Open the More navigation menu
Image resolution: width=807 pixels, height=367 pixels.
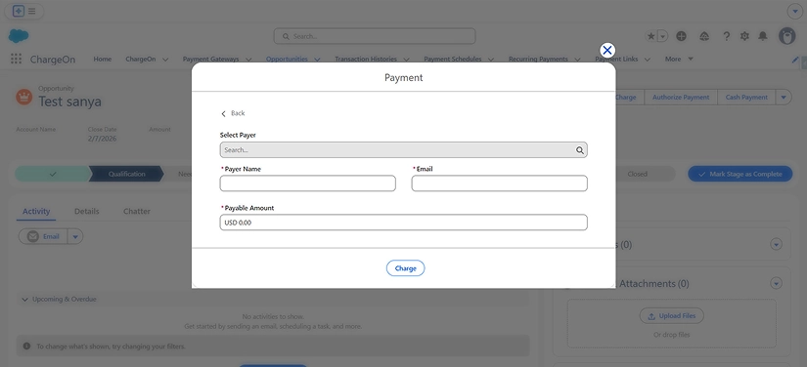click(x=679, y=59)
